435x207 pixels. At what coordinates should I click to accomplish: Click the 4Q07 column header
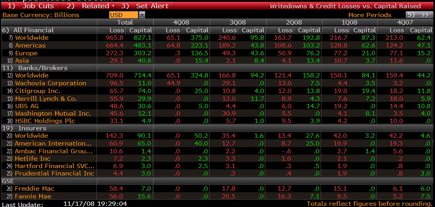coord(405,23)
